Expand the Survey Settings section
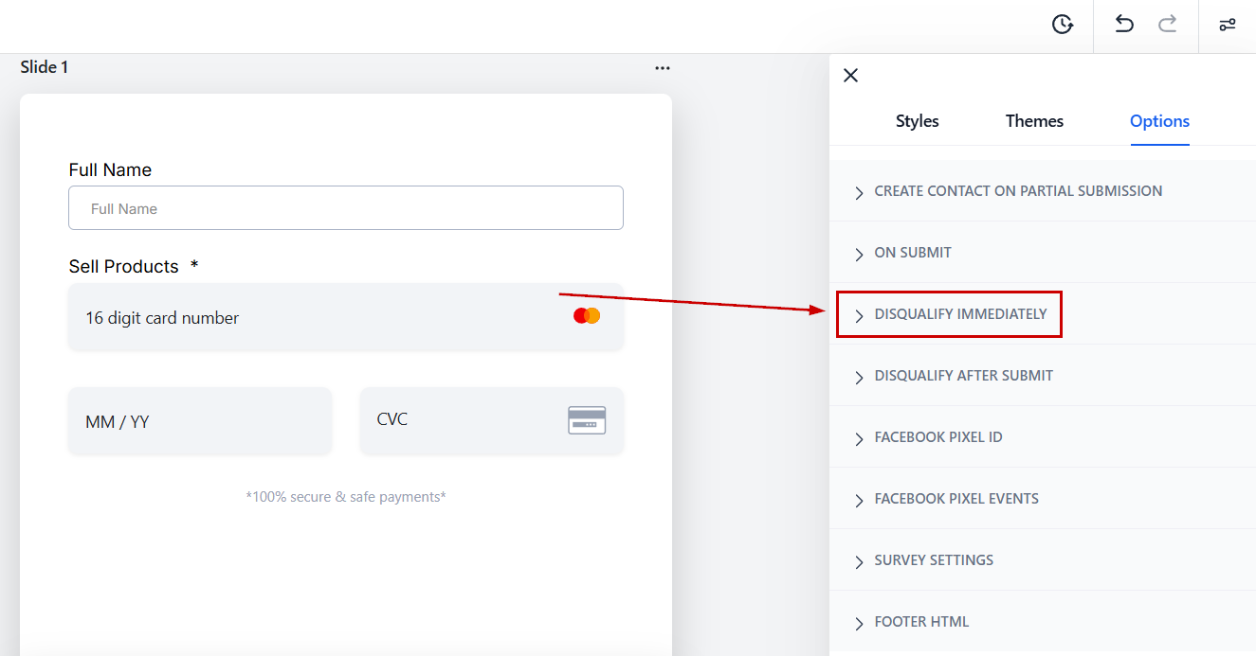Image resolution: width=1256 pixels, height=656 pixels. pos(1043,560)
